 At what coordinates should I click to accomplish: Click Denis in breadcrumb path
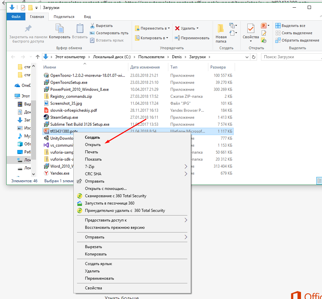177,57
